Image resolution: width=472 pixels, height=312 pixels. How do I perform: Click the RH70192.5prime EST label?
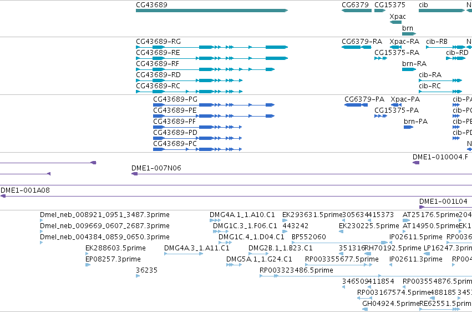tap(393, 249)
